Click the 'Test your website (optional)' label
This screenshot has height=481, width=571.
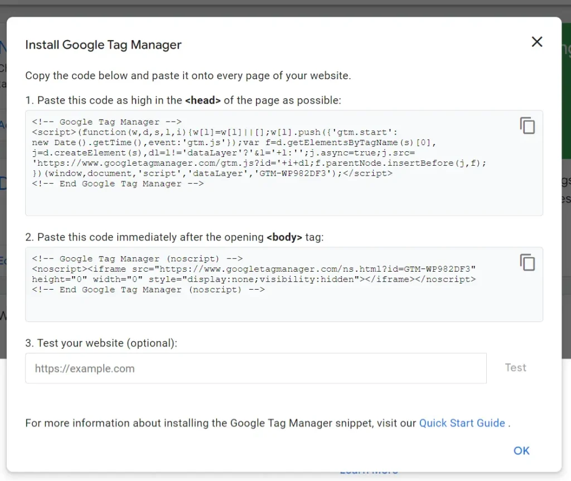(101, 343)
